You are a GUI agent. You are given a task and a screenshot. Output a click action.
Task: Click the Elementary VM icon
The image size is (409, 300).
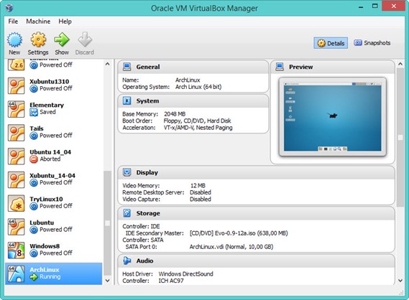click(x=16, y=109)
